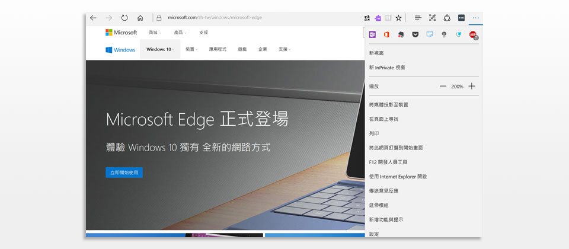
Task: Zoom out with the minus button
Action: pos(443,87)
